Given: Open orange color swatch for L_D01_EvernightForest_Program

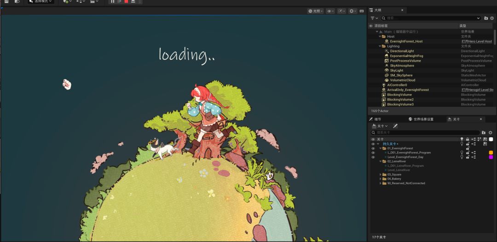Looking at the screenshot, I should tap(491, 152).
